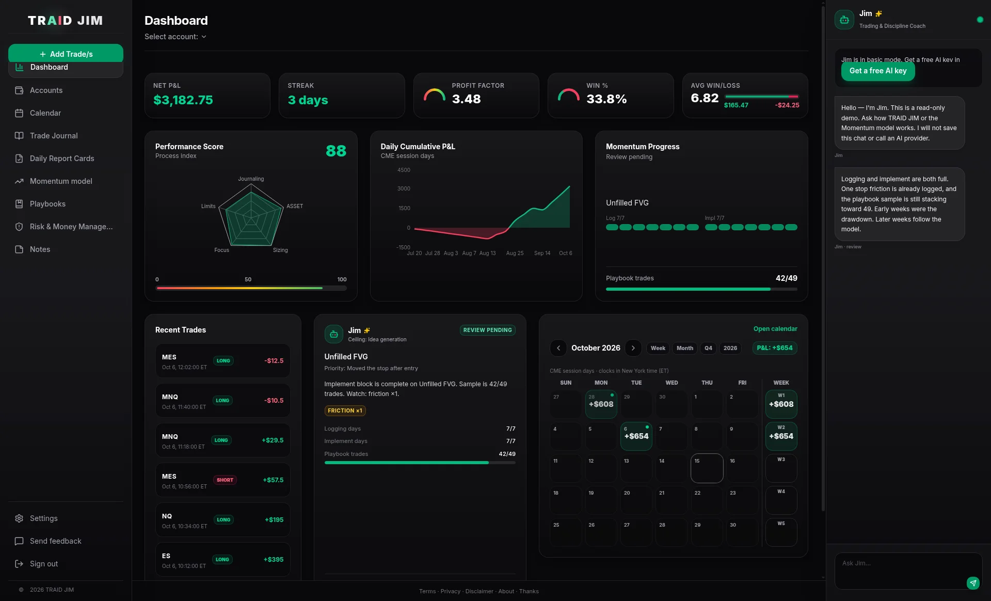
Task: Select the 2026 year view
Action: (730, 348)
